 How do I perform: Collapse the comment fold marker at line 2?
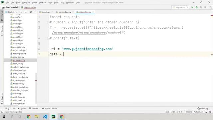click(x=48, y=22)
